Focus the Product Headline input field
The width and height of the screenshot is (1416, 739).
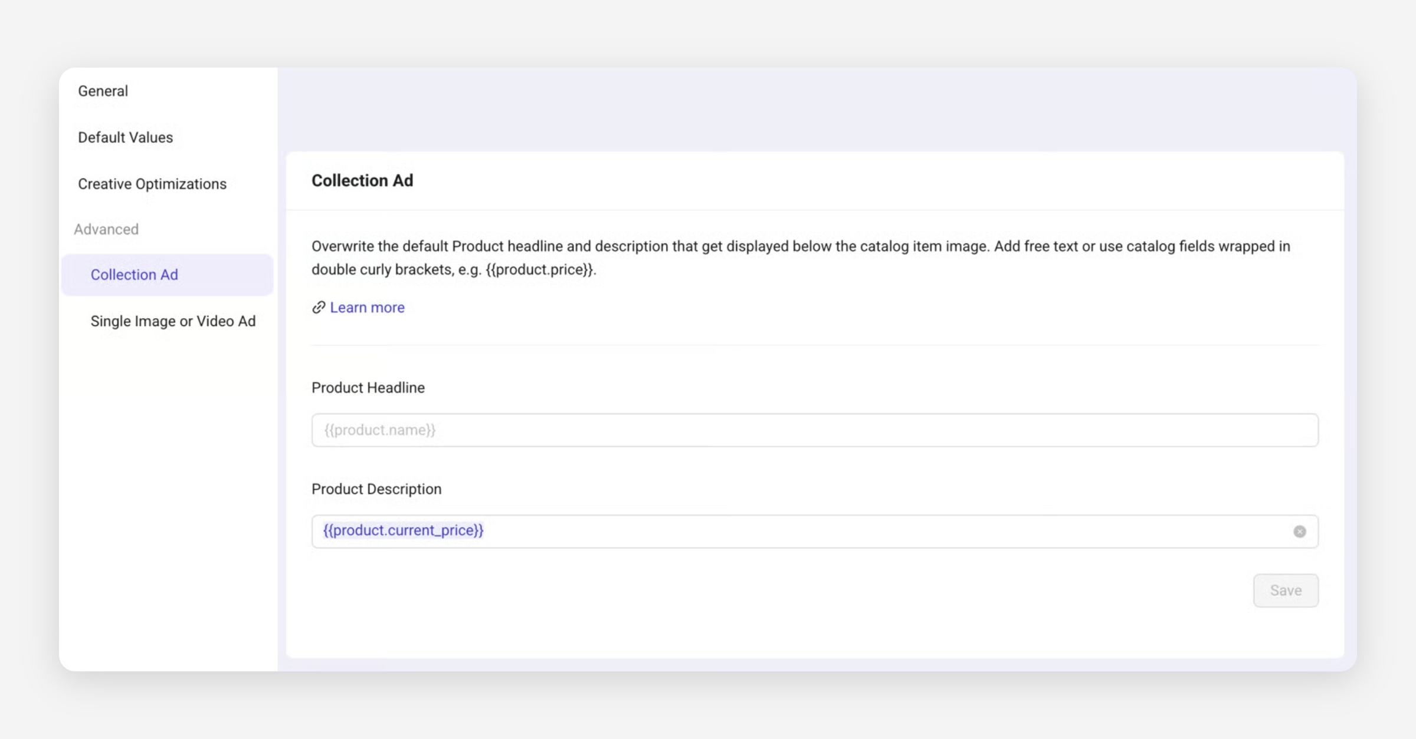point(814,430)
